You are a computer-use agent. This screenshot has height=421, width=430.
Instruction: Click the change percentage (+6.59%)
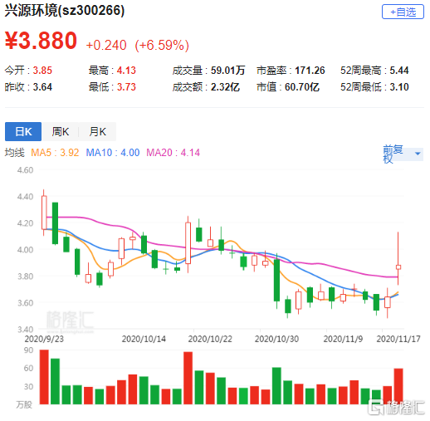[162, 45]
